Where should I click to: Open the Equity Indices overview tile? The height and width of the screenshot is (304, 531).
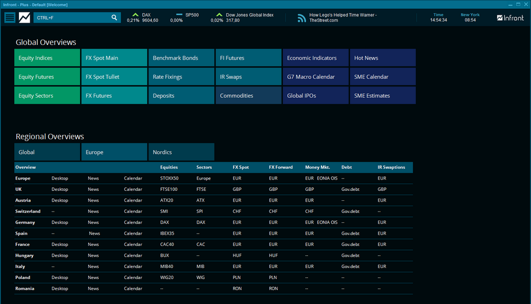(47, 58)
